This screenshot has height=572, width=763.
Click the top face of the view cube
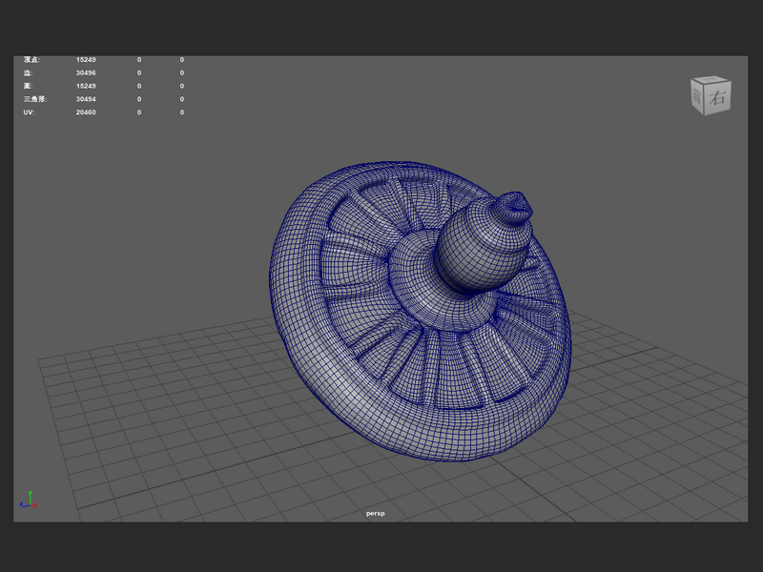coord(711,79)
